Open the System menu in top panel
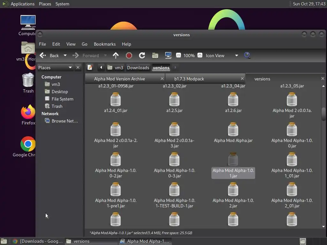The image size is (327, 245). pos(62,4)
